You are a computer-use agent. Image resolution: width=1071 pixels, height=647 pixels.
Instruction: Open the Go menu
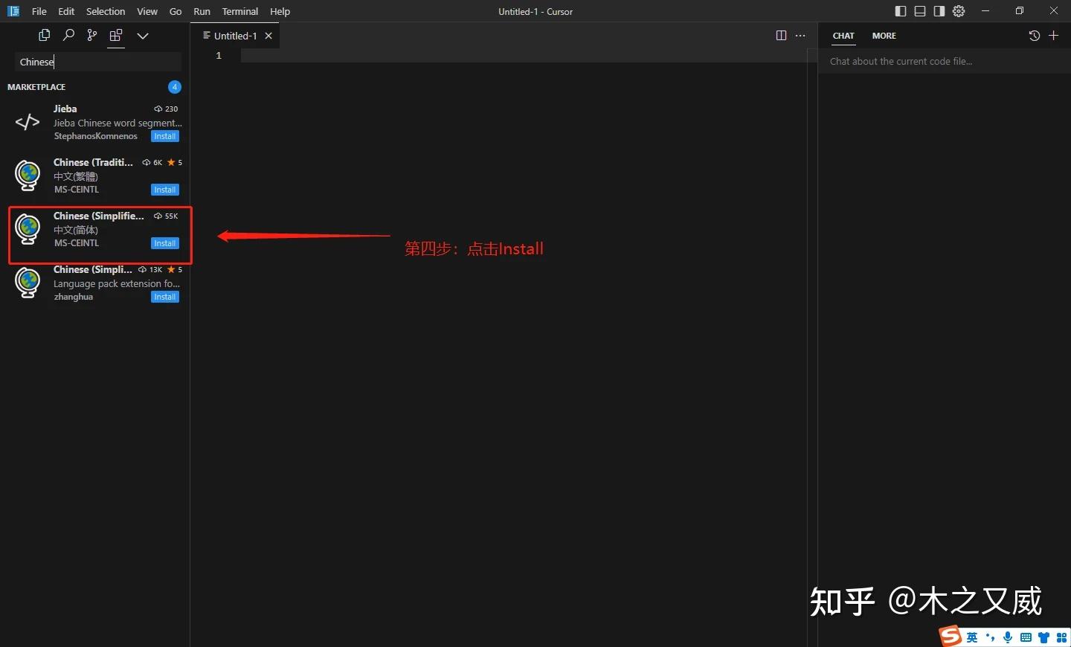176,11
